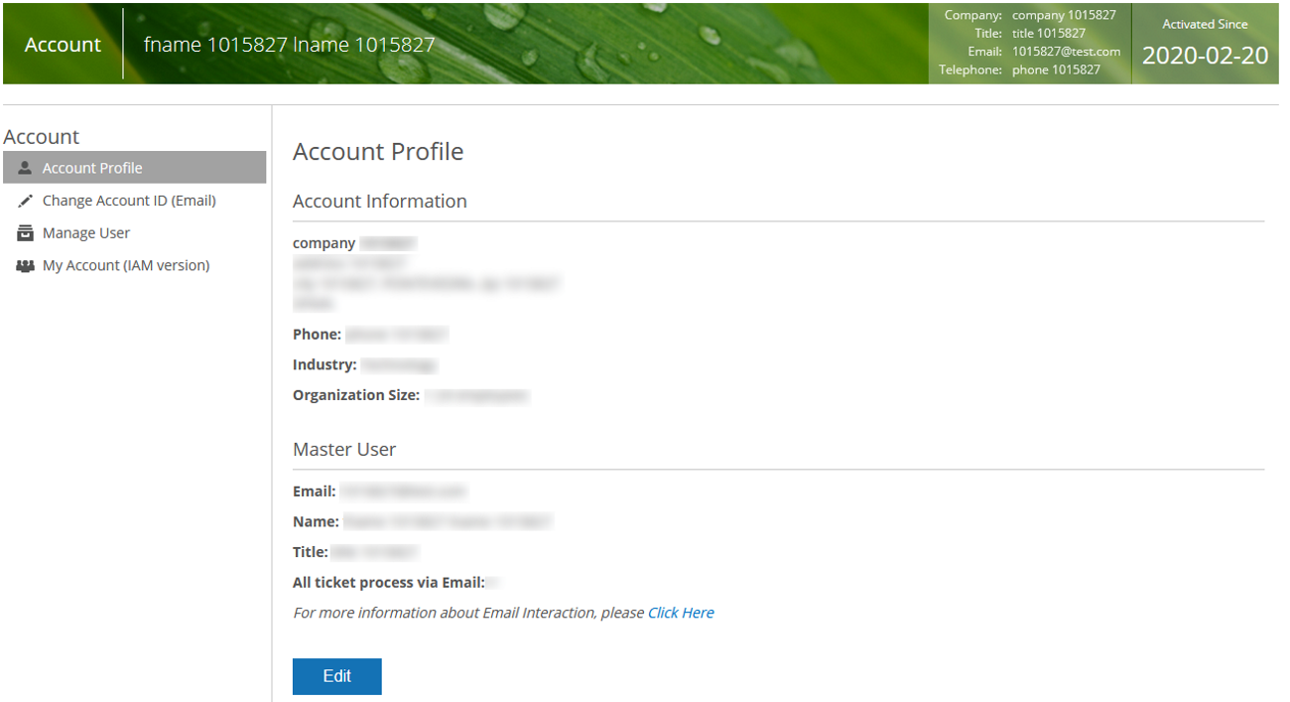1290x702 pixels.
Task: Select My Account (IAM version)
Action: pyautogui.click(x=126, y=266)
